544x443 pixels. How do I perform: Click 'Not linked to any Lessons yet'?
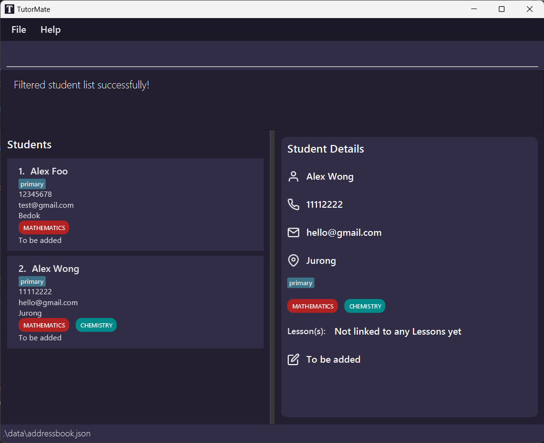(x=398, y=331)
